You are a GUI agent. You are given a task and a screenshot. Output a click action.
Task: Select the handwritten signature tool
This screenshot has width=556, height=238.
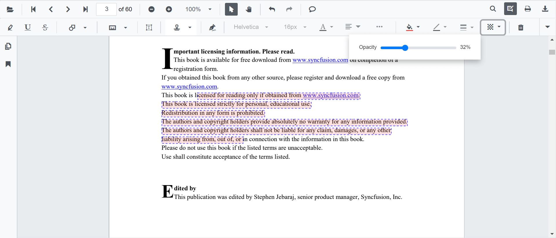(x=212, y=27)
